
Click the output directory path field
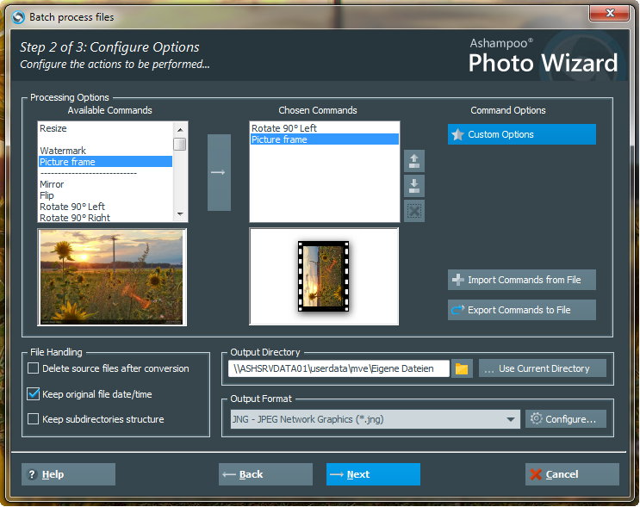[339, 368]
